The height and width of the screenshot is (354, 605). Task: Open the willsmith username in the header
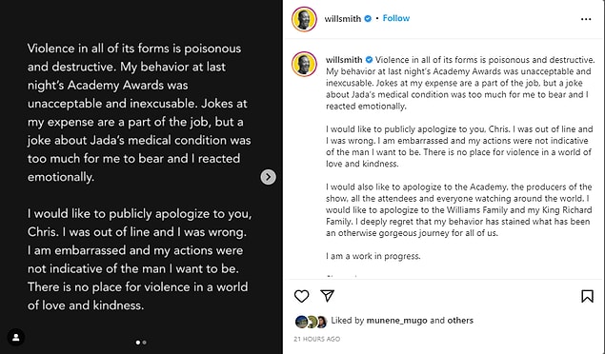[343, 19]
